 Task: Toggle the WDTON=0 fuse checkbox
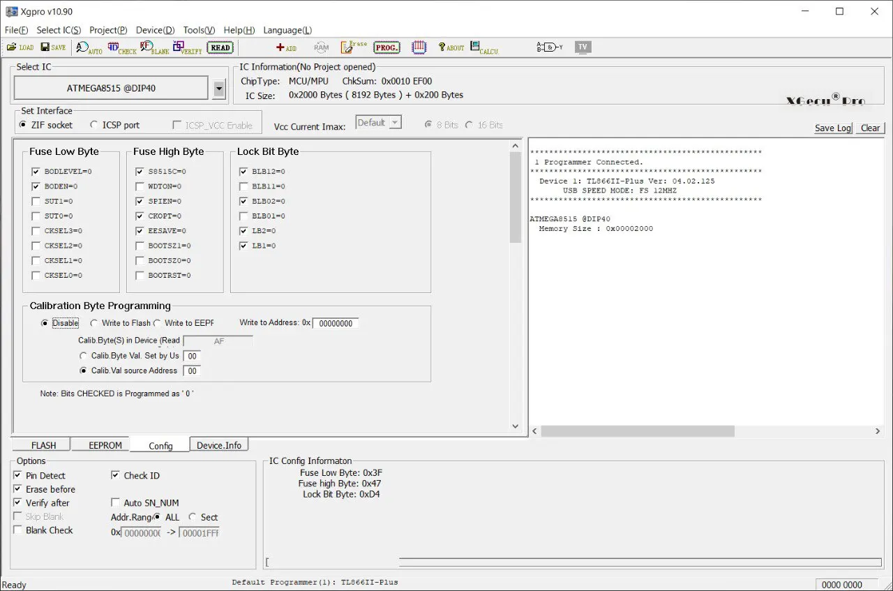[140, 186]
